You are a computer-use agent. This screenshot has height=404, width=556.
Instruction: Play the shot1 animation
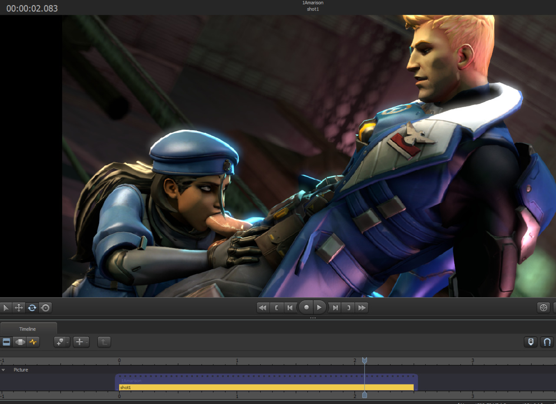(320, 307)
